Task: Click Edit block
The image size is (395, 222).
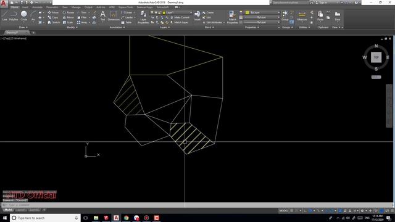Action: tap(207, 17)
